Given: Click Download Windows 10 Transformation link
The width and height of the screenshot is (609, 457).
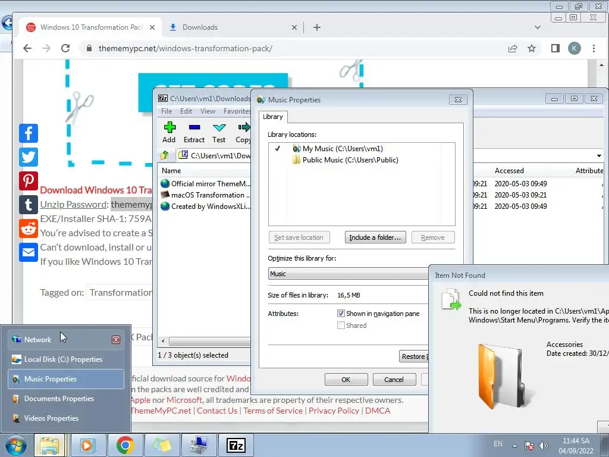Looking at the screenshot, I should point(96,190).
